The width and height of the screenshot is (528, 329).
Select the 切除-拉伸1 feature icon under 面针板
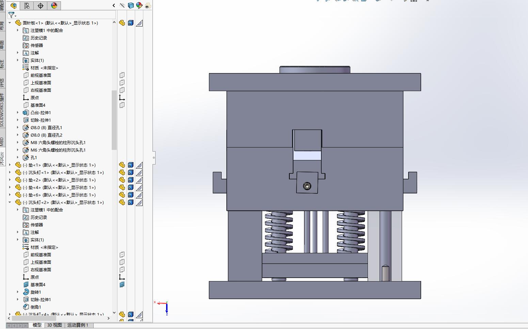(26, 120)
